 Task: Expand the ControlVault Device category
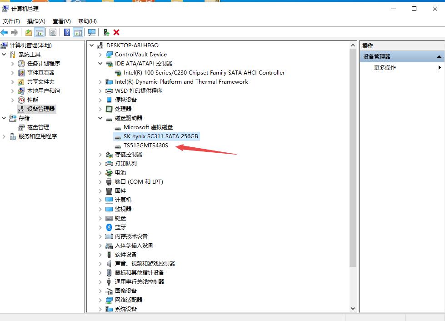(x=100, y=55)
